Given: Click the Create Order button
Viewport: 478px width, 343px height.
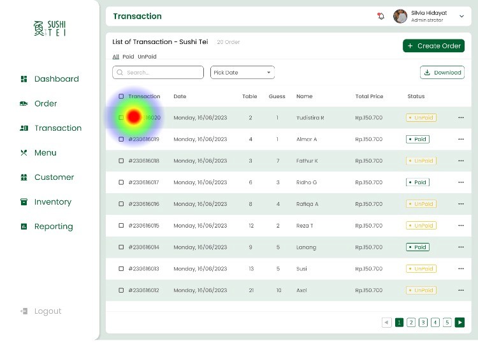Looking at the screenshot, I should pos(433,46).
